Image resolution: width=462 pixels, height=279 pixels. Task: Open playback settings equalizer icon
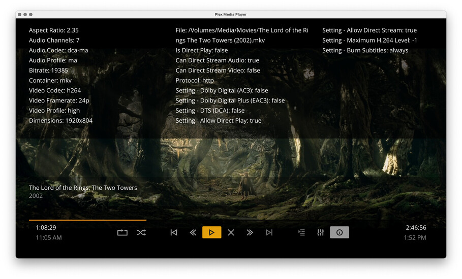[x=321, y=232]
